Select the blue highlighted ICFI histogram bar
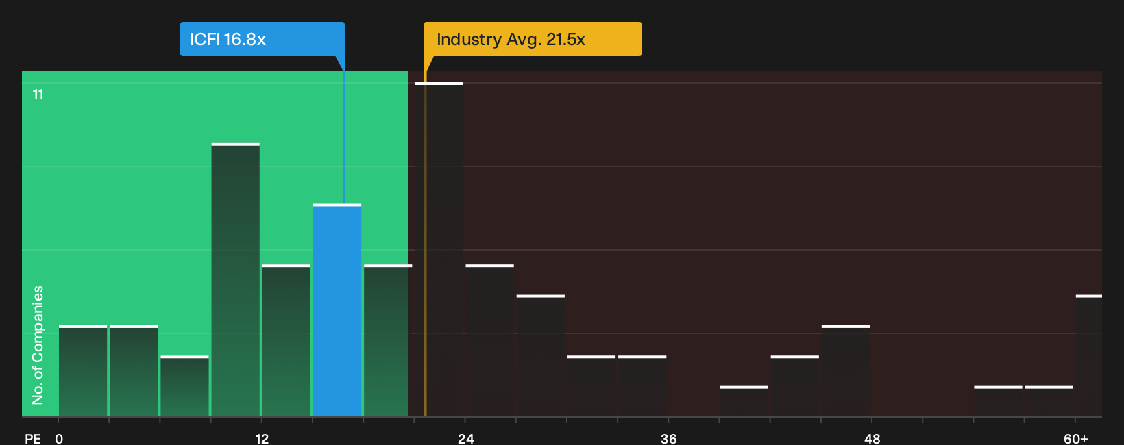1124x445 pixels. (x=337, y=310)
